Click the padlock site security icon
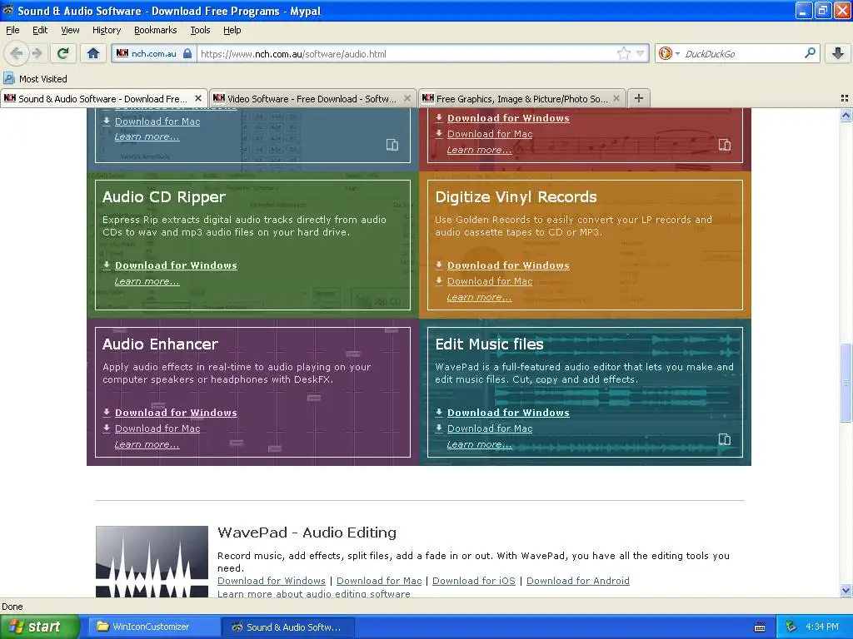This screenshot has height=639, width=853. (187, 53)
